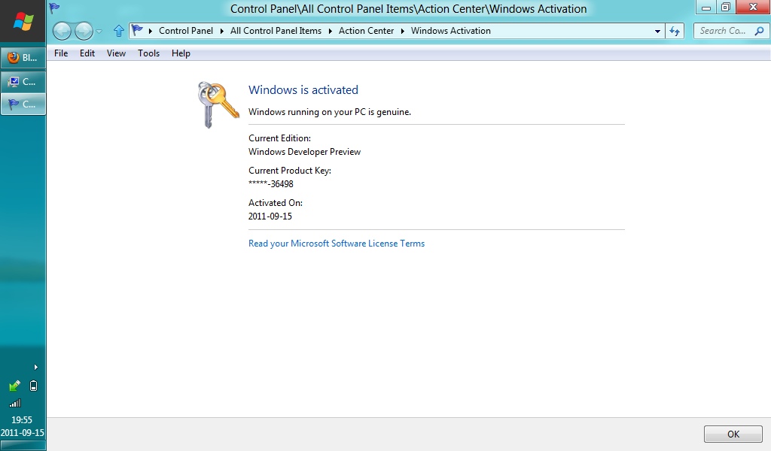Viewport: 771px width, 451px height.
Task: Expand the arrow after All Control Panel Items
Action: [330, 31]
